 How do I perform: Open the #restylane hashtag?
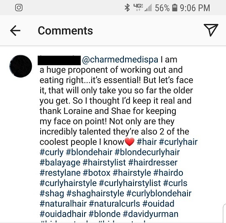click(x=60, y=173)
